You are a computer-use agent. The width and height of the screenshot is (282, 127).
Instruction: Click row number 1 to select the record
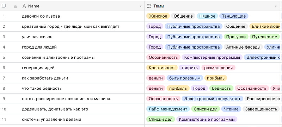pos(4,16)
